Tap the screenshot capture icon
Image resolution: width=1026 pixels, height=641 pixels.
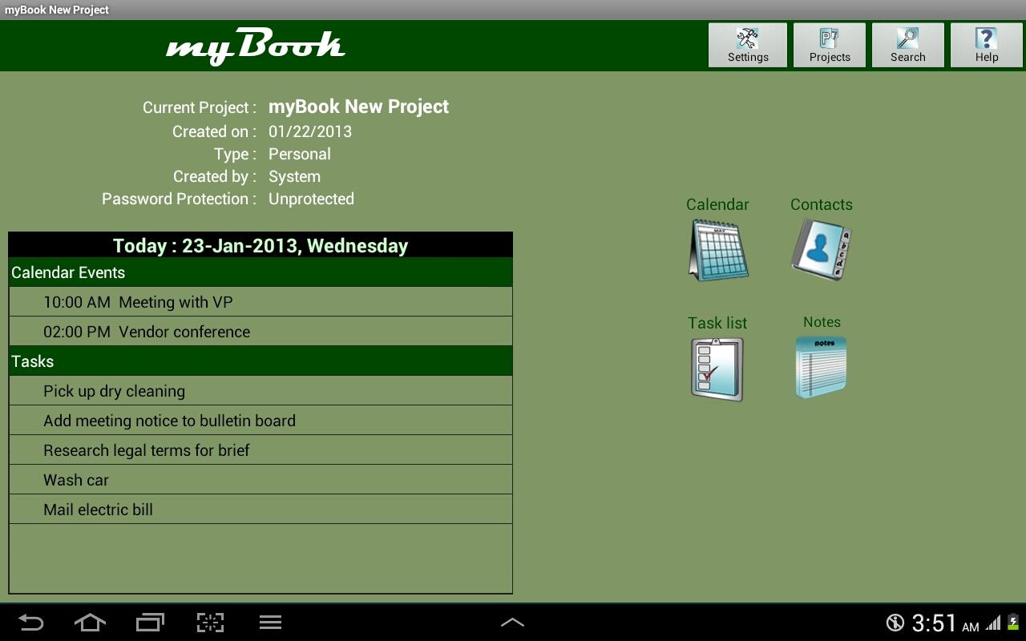[210, 623]
